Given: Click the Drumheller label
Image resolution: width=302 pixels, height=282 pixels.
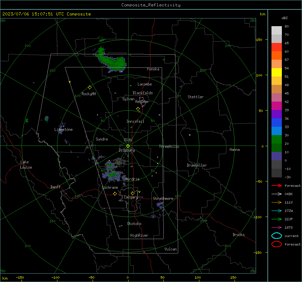Looking at the screenshot, I should point(197,165).
